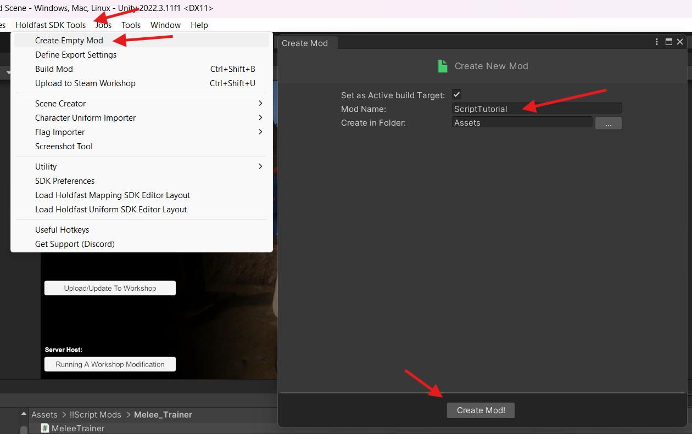Navigate to !!Script Mods in the breadcrumb path
This screenshot has width=692, height=434.
(96, 415)
